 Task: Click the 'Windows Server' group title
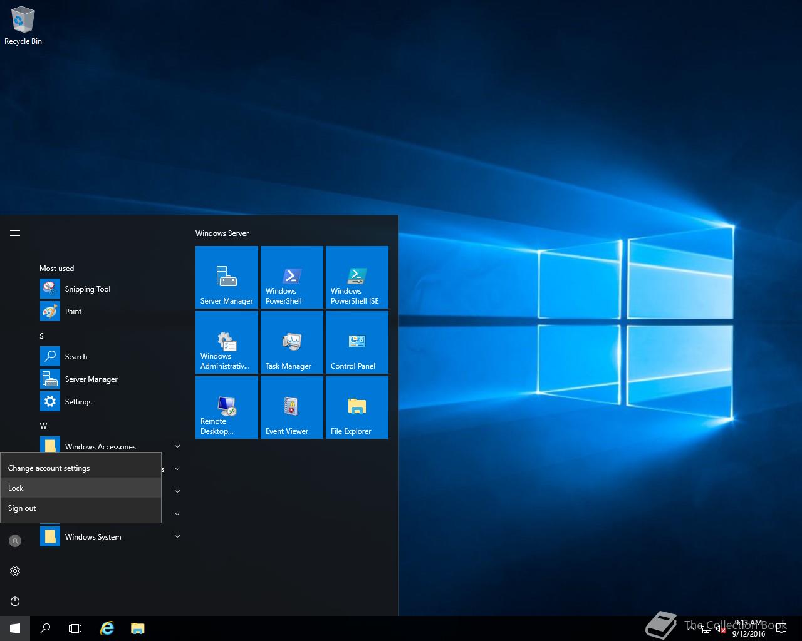point(222,233)
